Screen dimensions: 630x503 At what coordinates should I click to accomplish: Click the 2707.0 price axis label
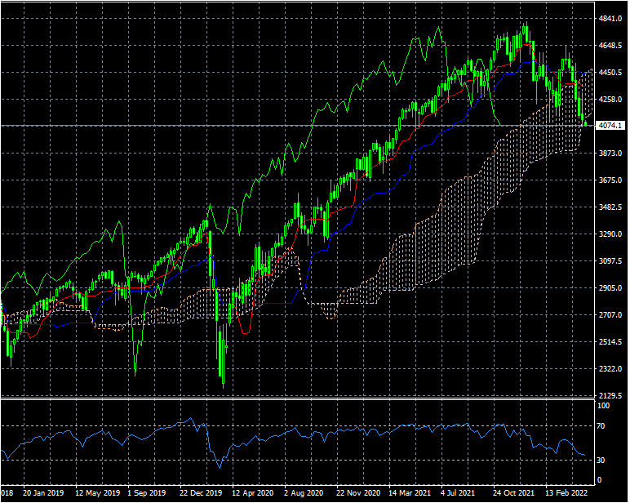point(610,315)
